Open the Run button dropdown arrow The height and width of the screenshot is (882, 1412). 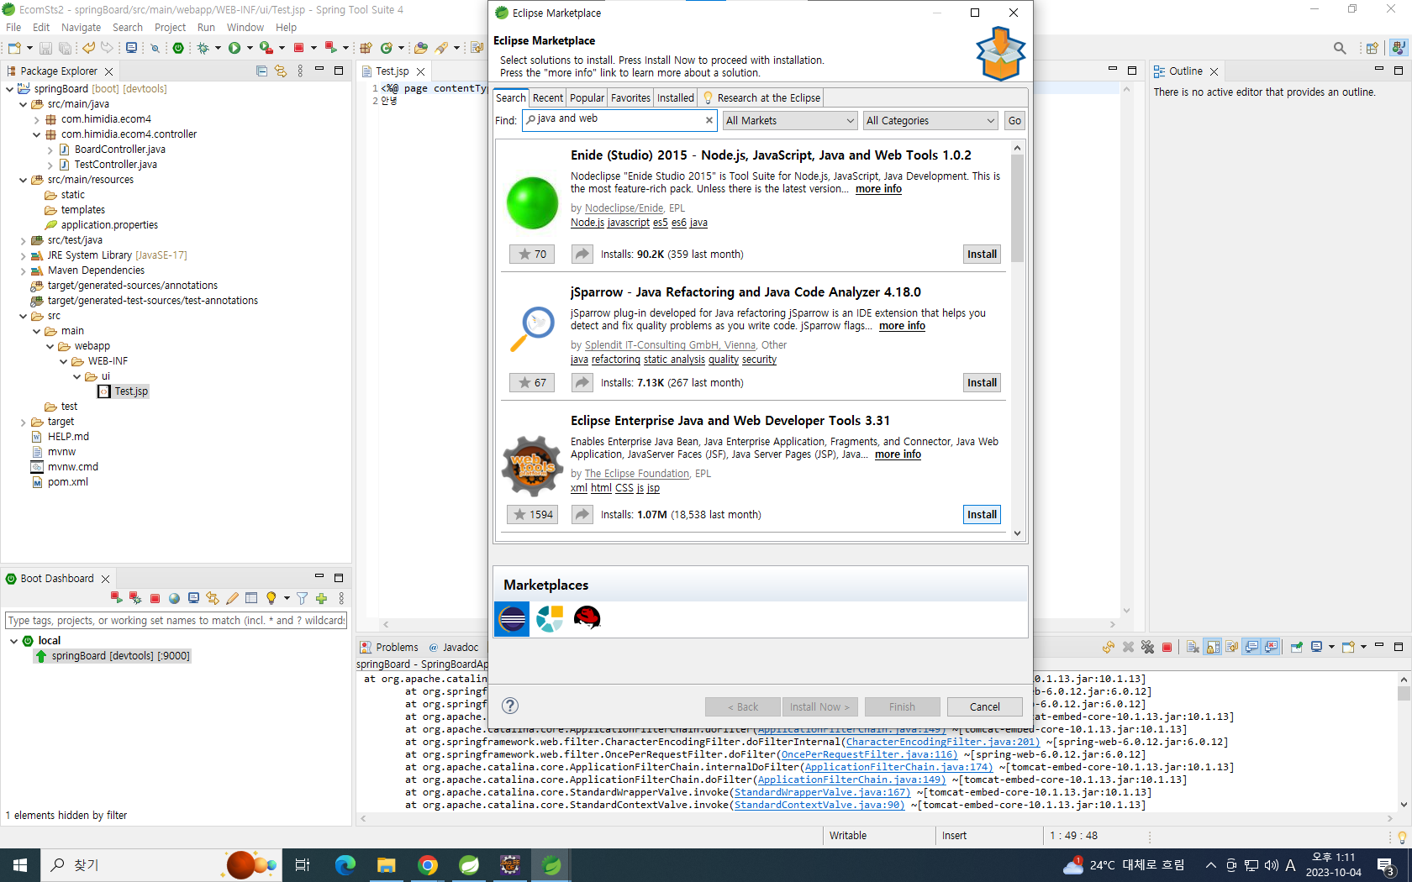[x=250, y=48]
